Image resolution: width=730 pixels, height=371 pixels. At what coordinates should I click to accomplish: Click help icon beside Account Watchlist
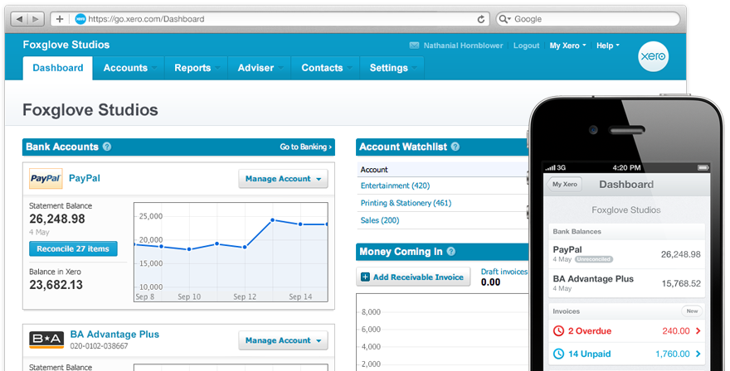tap(455, 147)
